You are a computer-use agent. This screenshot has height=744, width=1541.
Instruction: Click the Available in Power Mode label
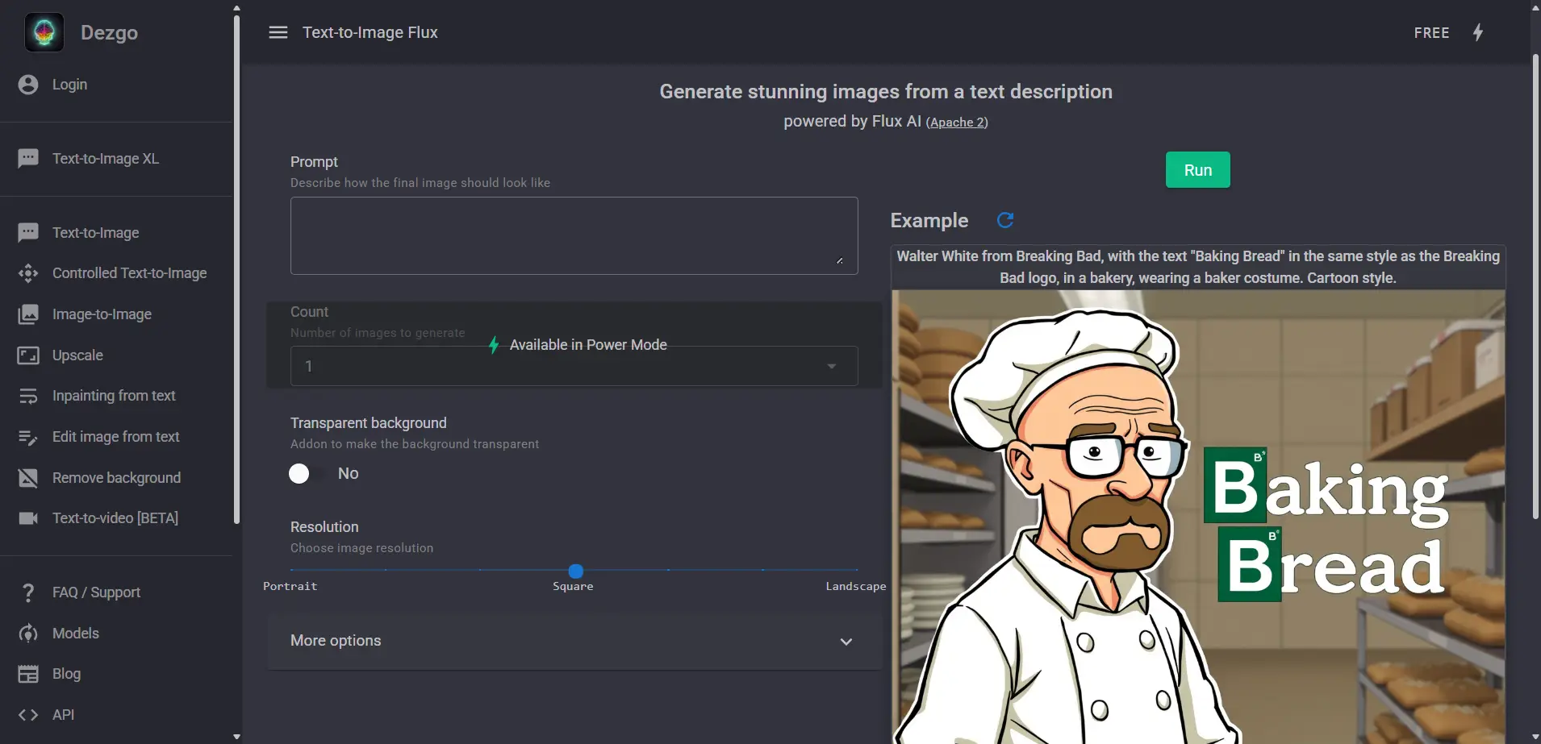click(588, 345)
